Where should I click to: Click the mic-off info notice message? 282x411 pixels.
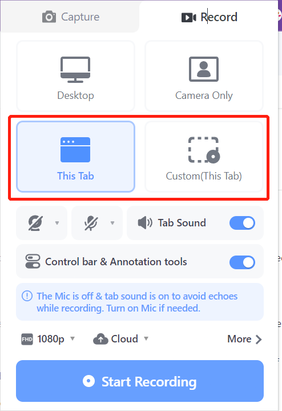click(x=140, y=302)
